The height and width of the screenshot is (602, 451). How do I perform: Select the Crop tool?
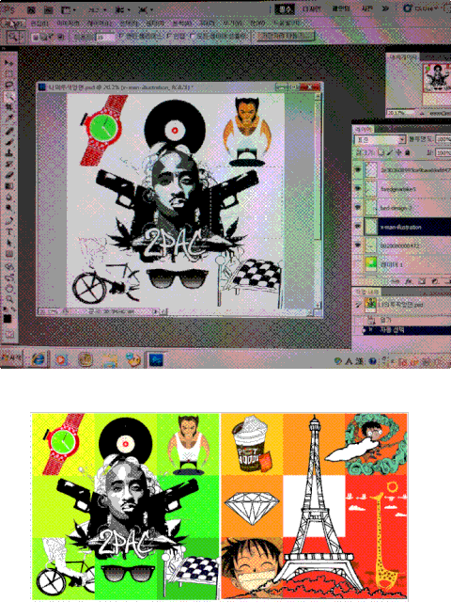(8, 107)
